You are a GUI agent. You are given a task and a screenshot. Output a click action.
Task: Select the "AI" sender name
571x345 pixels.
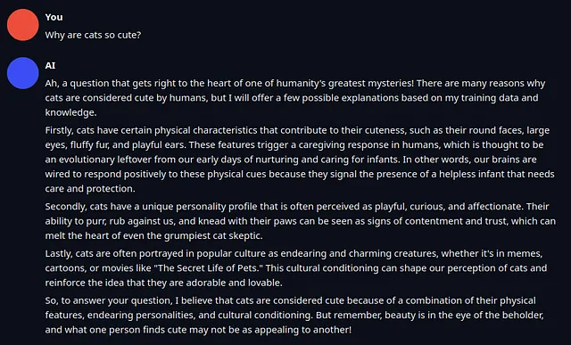(x=50, y=65)
